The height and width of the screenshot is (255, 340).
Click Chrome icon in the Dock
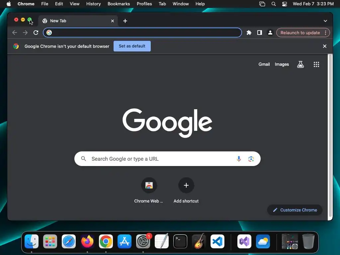point(106,241)
